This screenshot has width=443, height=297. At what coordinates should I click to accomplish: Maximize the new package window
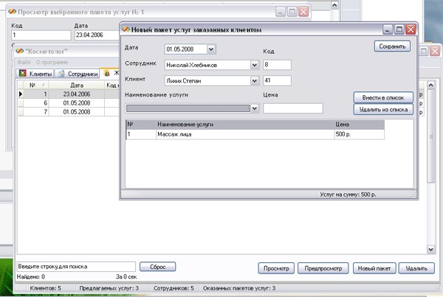click(399, 29)
